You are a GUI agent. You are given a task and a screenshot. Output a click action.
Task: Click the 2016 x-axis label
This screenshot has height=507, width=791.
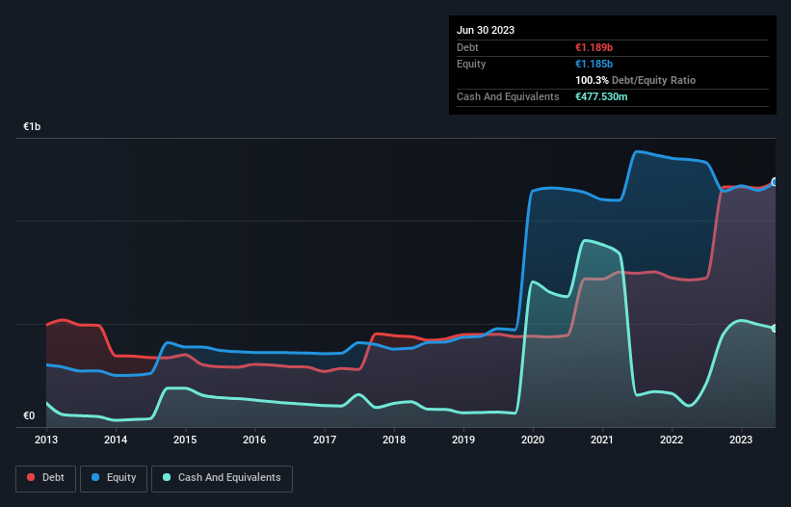[x=254, y=440]
